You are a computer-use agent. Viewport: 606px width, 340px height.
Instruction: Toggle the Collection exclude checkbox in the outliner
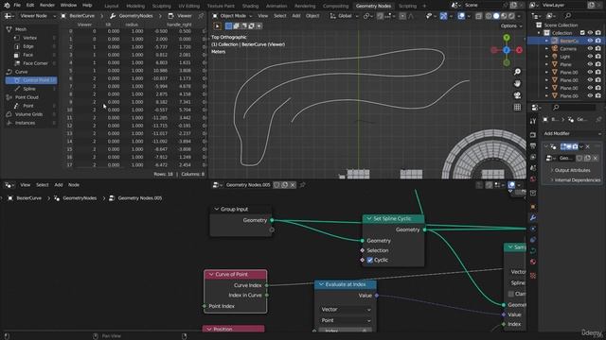[582, 33]
